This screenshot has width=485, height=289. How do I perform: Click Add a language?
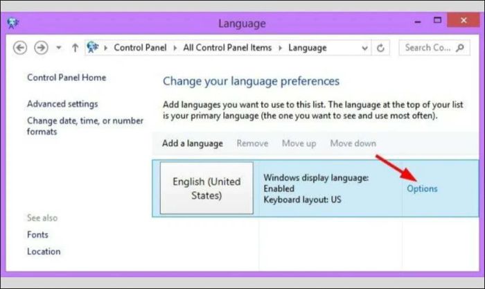(193, 143)
